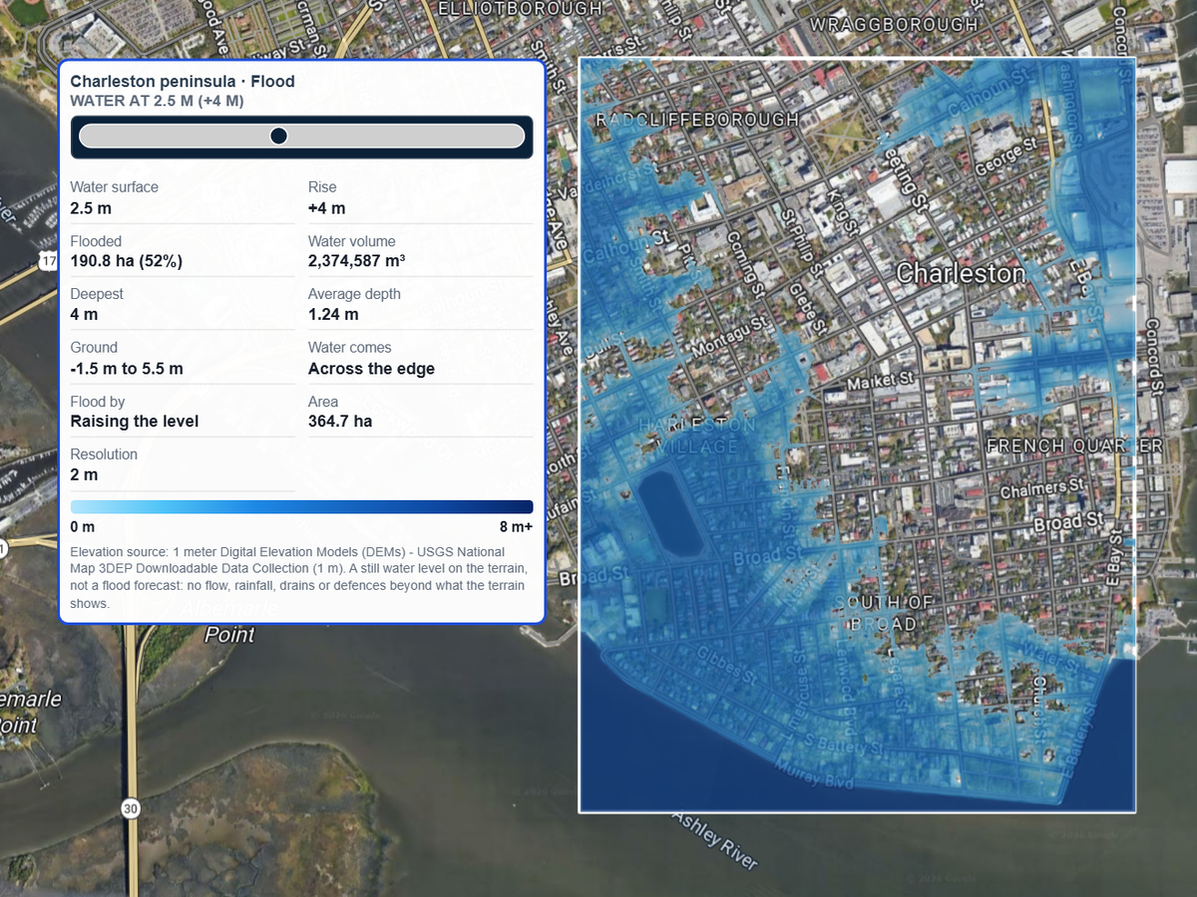Click the water level slider thumb

coord(279,136)
